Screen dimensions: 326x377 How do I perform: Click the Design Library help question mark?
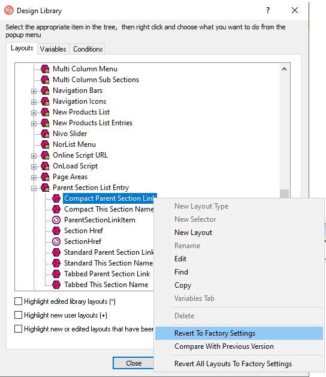tap(268, 10)
